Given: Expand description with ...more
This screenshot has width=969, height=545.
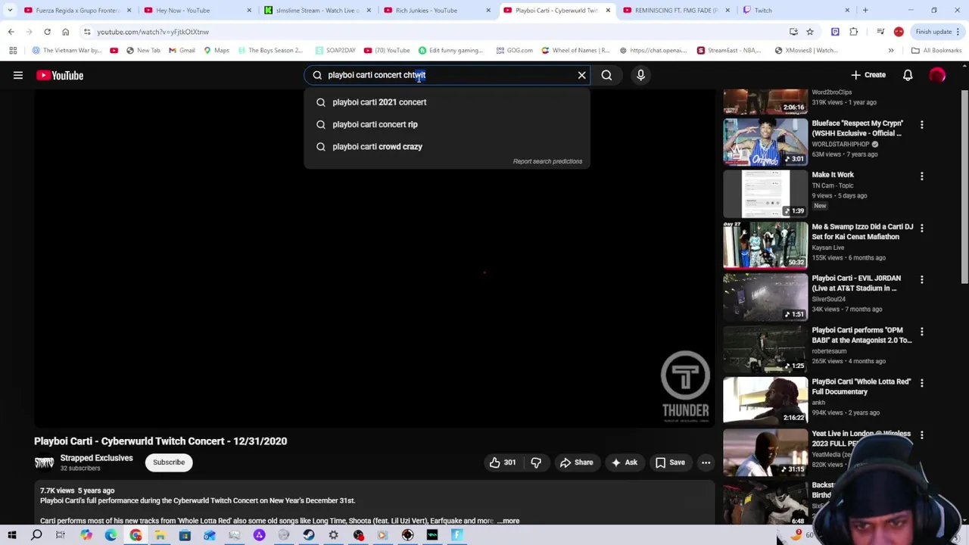Looking at the screenshot, I should pos(509,521).
